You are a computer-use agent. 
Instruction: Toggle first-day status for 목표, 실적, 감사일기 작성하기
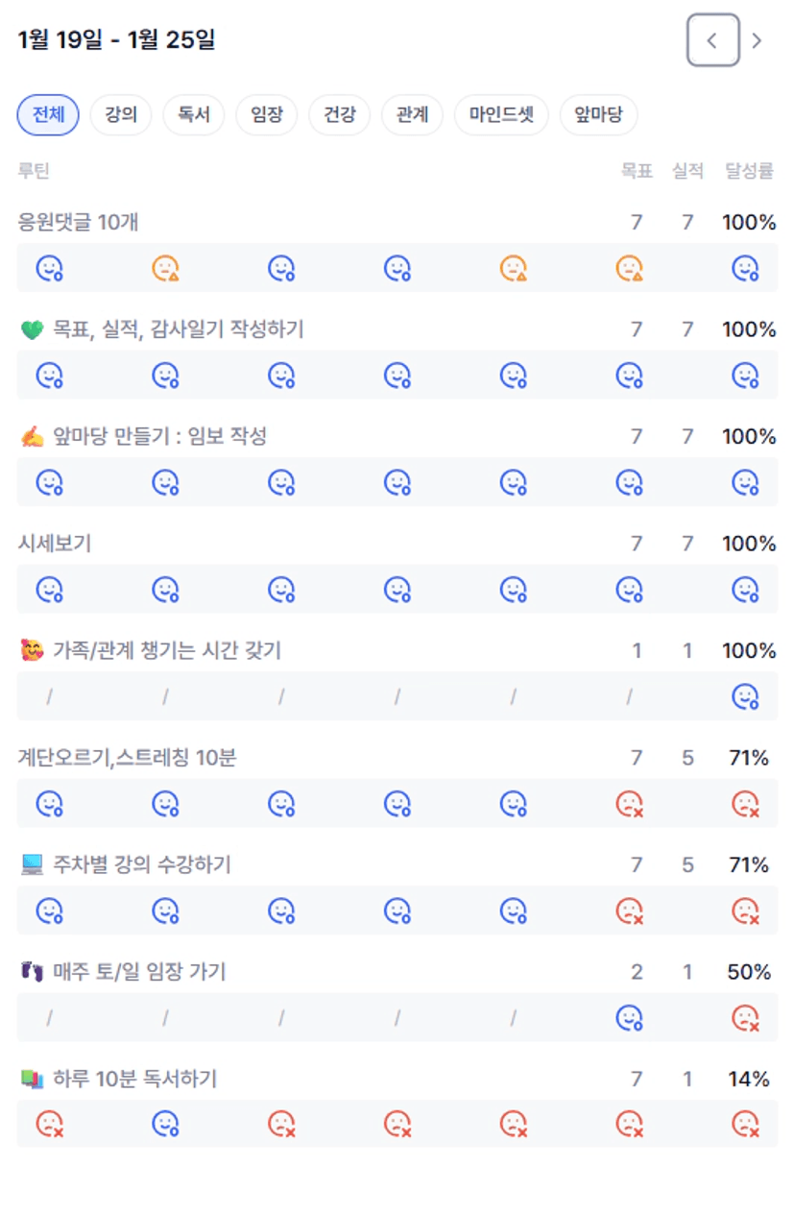[49, 375]
